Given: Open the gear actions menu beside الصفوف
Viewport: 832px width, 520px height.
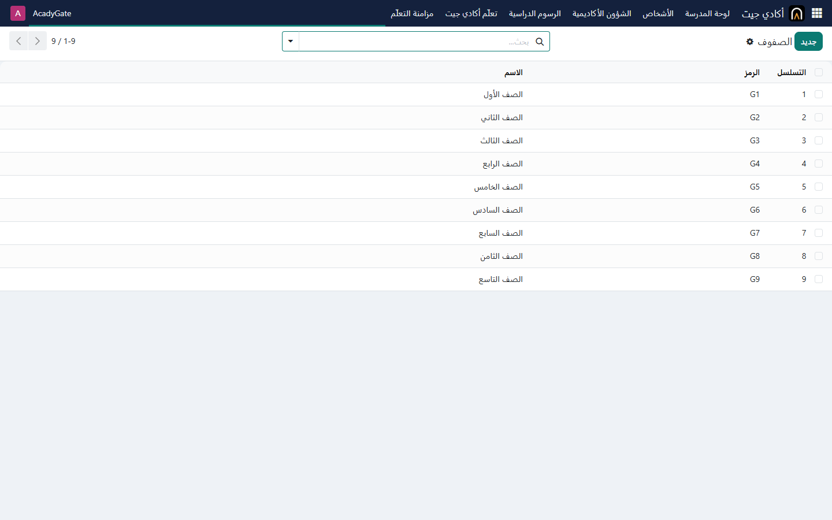Looking at the screenshot, I should 750,42.
